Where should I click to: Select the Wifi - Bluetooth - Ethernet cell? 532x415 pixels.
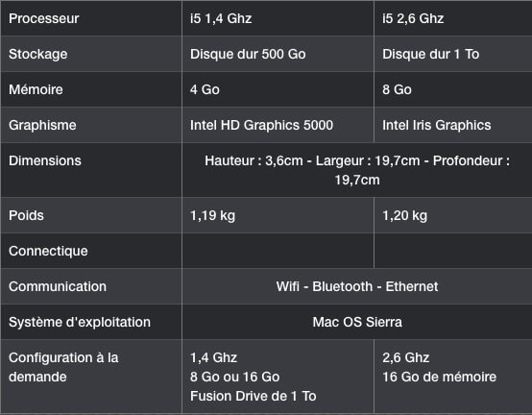(357, 286)
